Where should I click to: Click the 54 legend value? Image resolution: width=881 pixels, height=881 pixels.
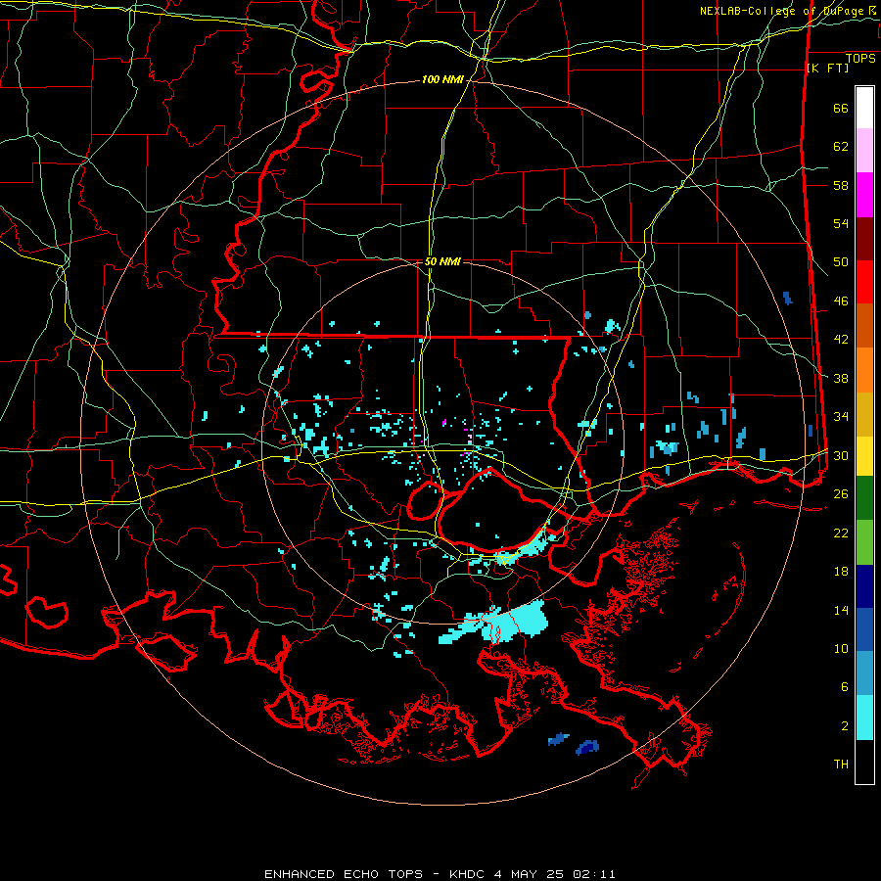tap(841, 223)
